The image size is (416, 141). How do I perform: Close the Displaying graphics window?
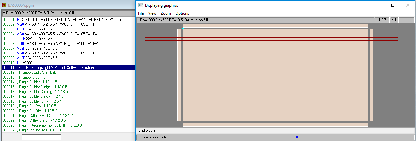pyautogui.click(x=407, y=5)
